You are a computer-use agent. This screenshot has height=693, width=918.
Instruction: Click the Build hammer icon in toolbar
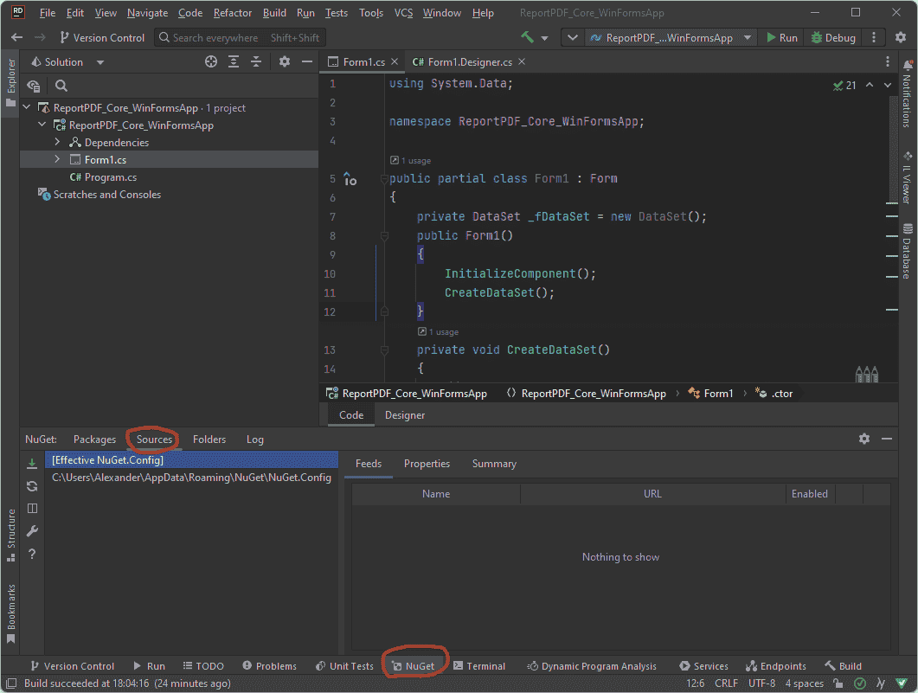click(527, 37)
